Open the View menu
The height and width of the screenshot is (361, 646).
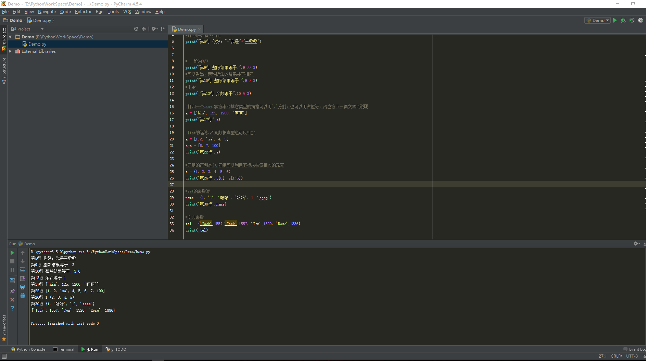(x=29, y=12)
